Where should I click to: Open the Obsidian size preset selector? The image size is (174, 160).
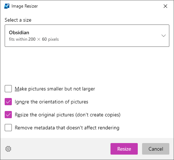click(x=87, y=36)
